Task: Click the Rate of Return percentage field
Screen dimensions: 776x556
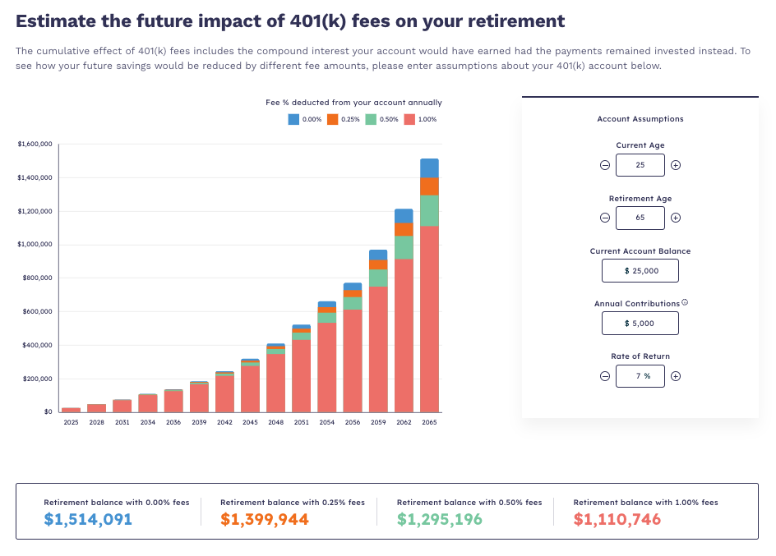Action: point(640,375)
